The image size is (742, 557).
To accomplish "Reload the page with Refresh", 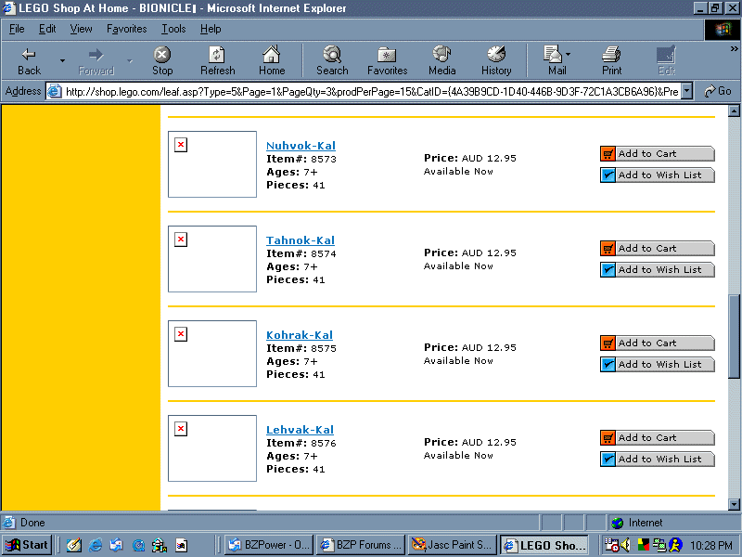I will pyautogui.click(x=217, y=60).
